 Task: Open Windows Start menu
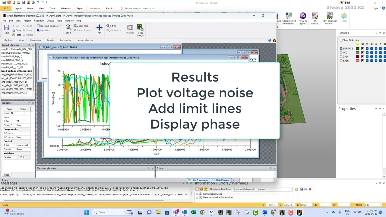coord(87,212)
